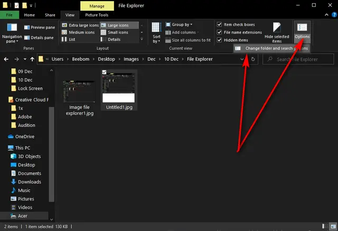Select Creative Cloud Files in sidebar

tap(29, 100)
